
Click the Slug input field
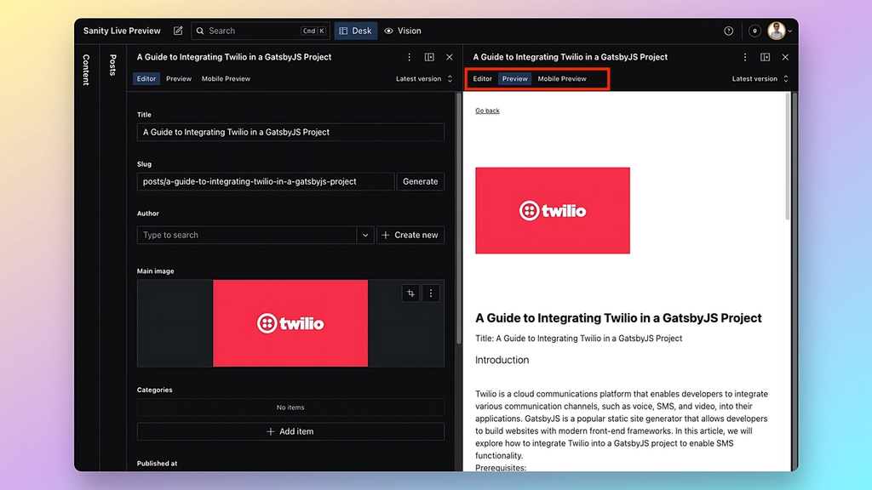tap(266, 181)
